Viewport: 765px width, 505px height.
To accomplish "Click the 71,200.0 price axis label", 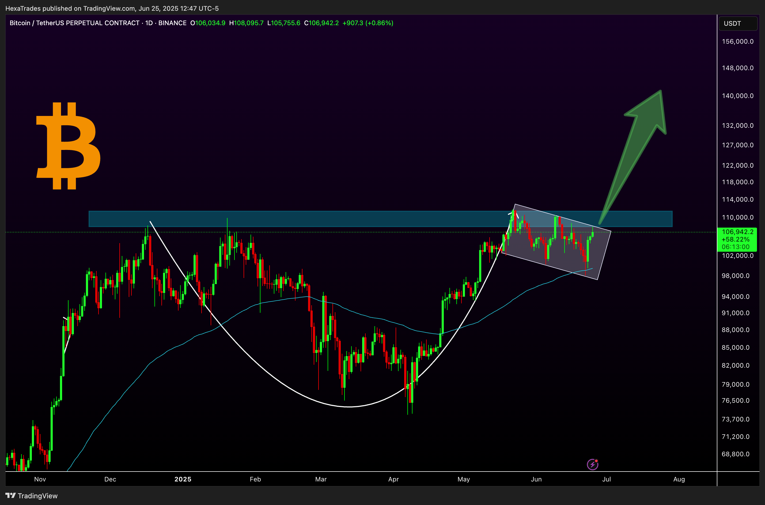I will point(735,437).
